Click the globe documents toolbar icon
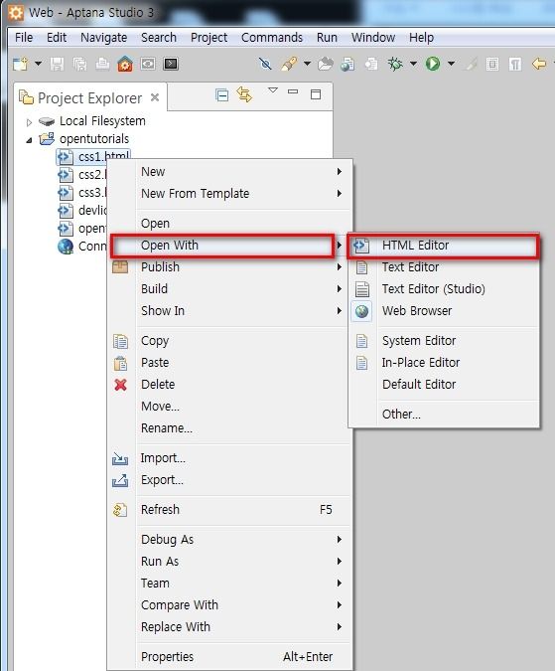Viewport: 555px width, 671px height. (x=347, y=65)
